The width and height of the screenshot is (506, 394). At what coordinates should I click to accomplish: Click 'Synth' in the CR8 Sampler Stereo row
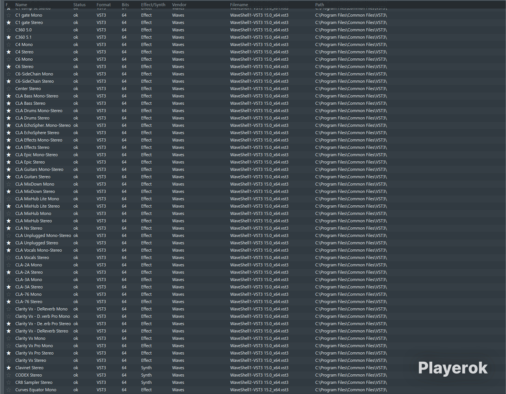click(x=146, y=383)
